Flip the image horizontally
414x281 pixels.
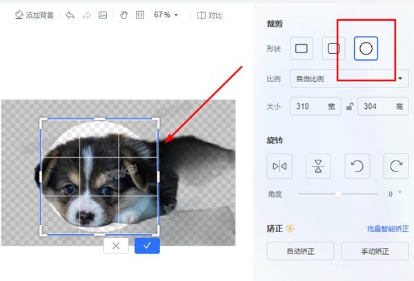pos(279,167)
